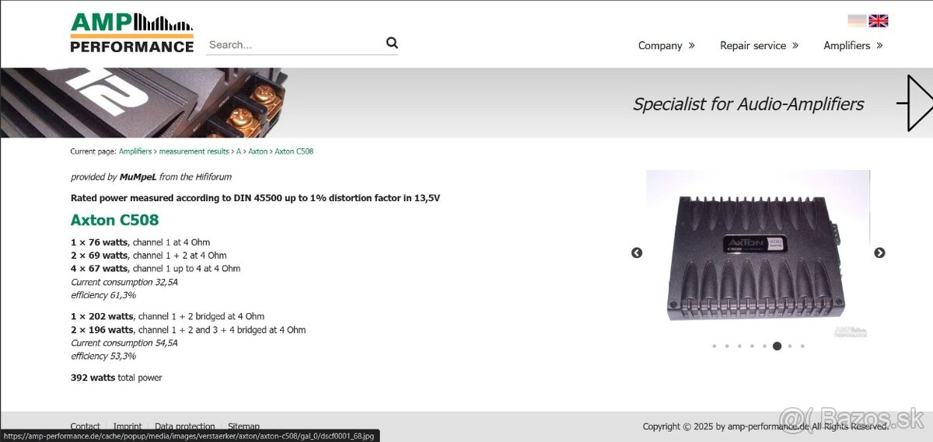Screen dimensions: 933x442
Task: Show next image with right arrow
Action: click(x=879, y=252)
